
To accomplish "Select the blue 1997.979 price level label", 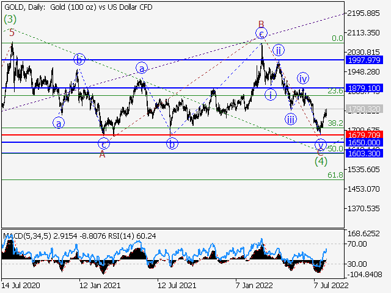I will [x=364, y=60].
